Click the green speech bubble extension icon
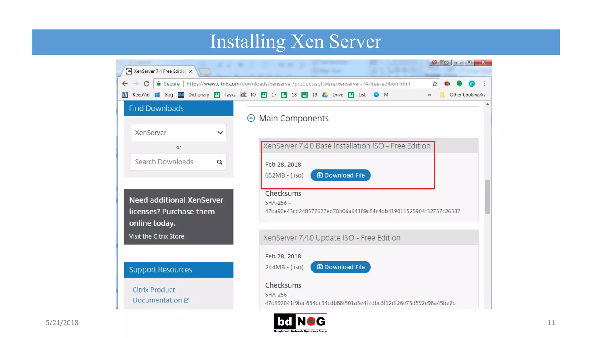 coord(459,84)
